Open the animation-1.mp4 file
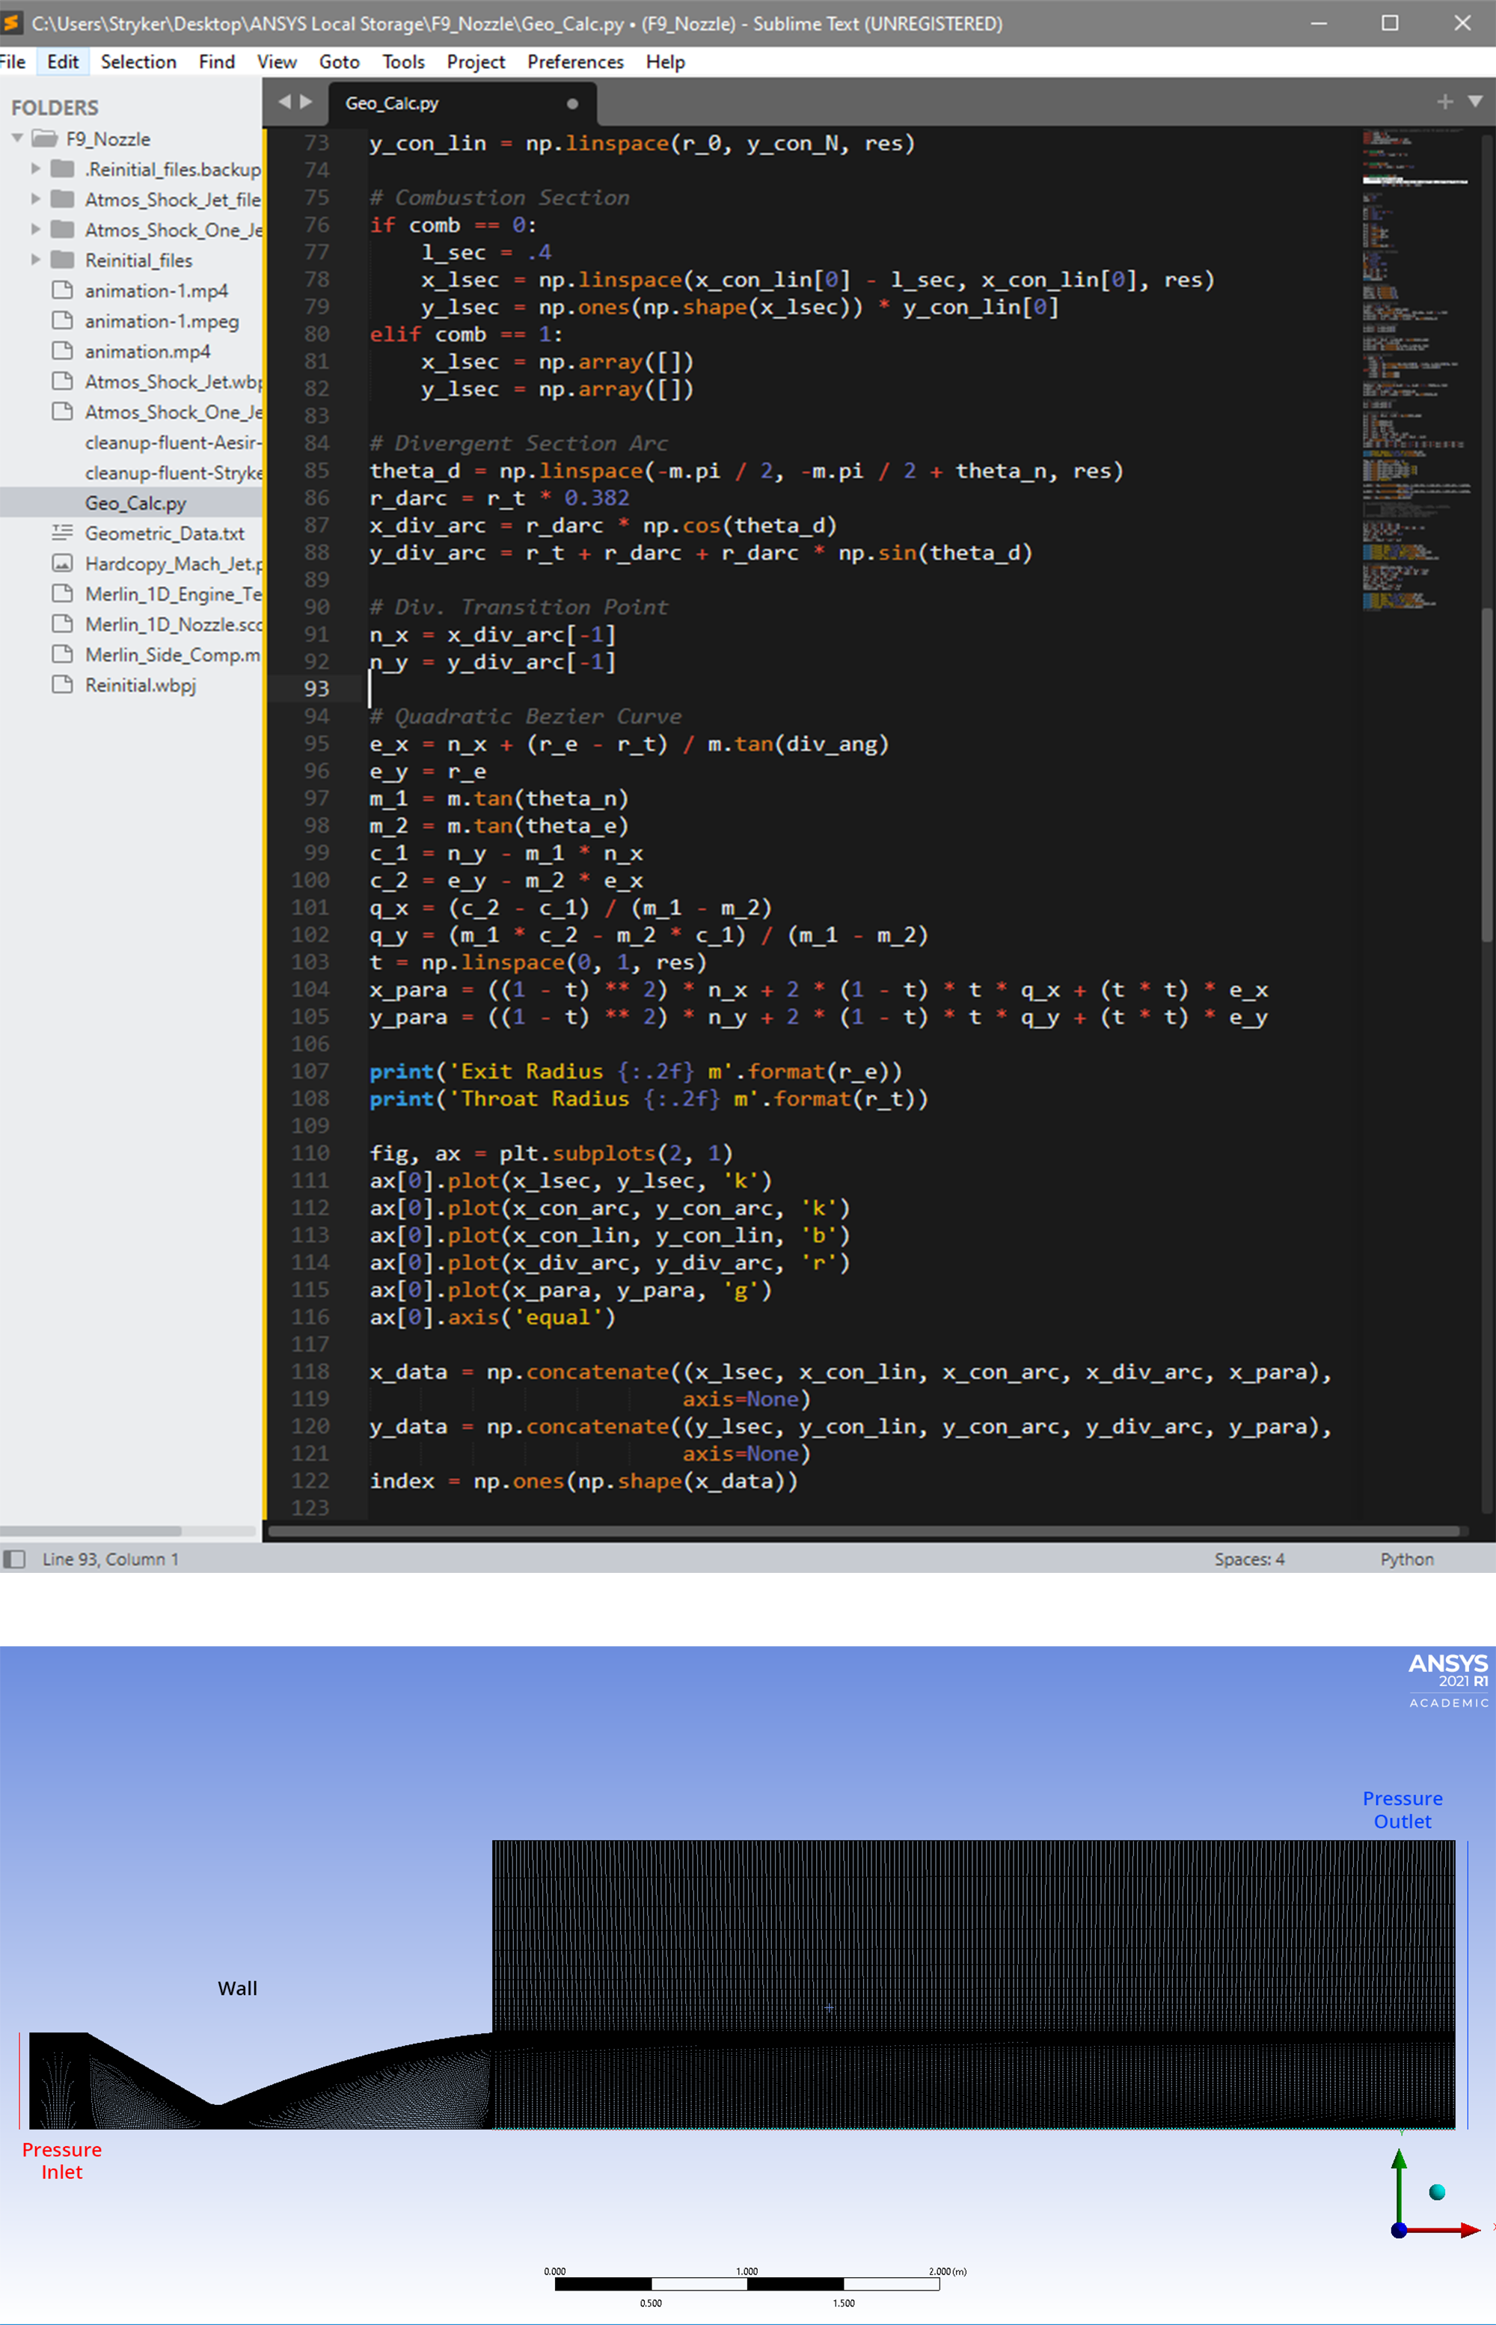The height and width of the screenshot is (2325, 1496). click(156, 290)
